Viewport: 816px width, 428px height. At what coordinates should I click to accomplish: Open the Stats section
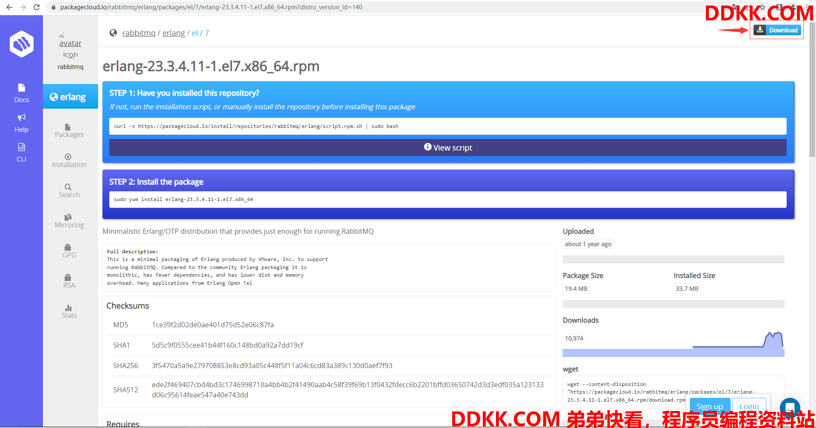[69, 312]
